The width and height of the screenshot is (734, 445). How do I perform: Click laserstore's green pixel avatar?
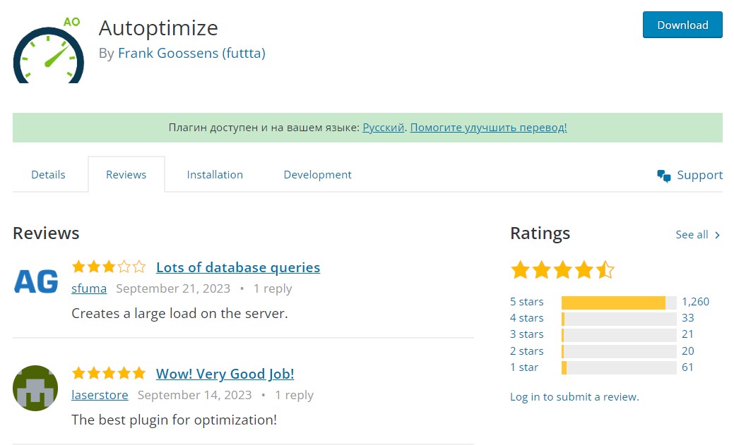[35, 388]
